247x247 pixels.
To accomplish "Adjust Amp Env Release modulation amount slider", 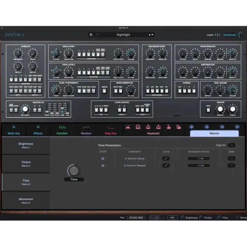I will pyautogui.click(x=199, y=166).
